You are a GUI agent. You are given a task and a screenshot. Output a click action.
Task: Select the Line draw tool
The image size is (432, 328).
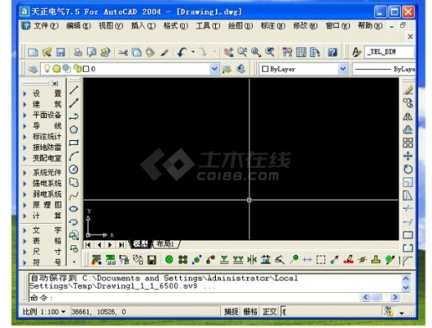pyautogui.click(x=74, y=89)
